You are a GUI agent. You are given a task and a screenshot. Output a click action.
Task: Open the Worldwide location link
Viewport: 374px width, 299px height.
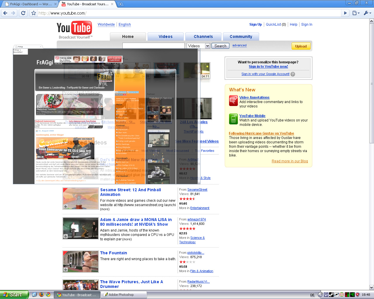[x=106, y=25]
